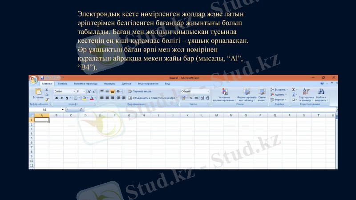Decrease font size with small A icon
Viewport: 356px width, 200px height.
click(x=94, y=92)
